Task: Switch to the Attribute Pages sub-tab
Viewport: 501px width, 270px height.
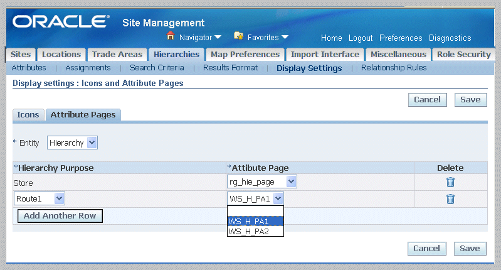Action: (83, 114)
